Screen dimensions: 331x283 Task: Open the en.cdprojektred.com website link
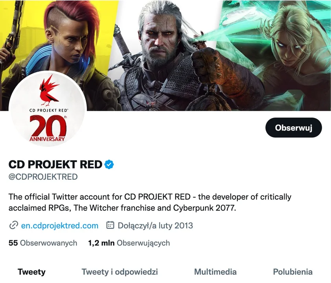(x=60, y=225)
